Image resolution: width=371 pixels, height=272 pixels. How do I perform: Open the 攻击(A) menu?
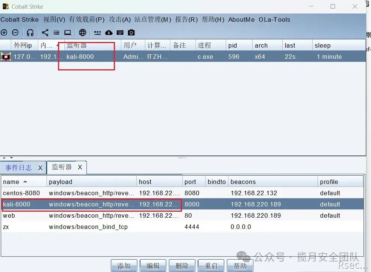tap(120, 19)
